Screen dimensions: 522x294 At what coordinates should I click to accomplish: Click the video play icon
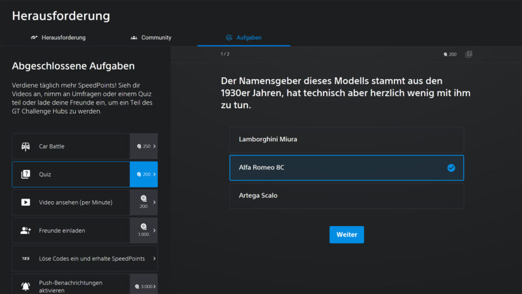click(x=25, y=203)
